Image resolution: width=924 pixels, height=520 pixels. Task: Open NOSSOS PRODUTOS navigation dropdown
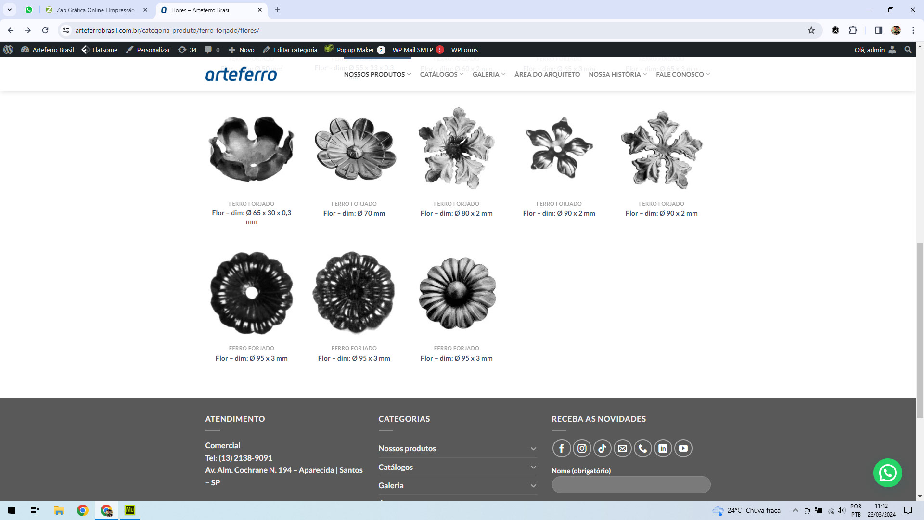point(377,74)
